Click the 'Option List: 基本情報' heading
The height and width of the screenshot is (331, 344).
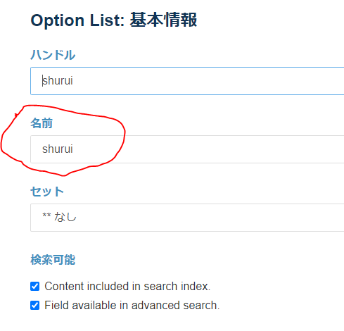click(114, 20)
